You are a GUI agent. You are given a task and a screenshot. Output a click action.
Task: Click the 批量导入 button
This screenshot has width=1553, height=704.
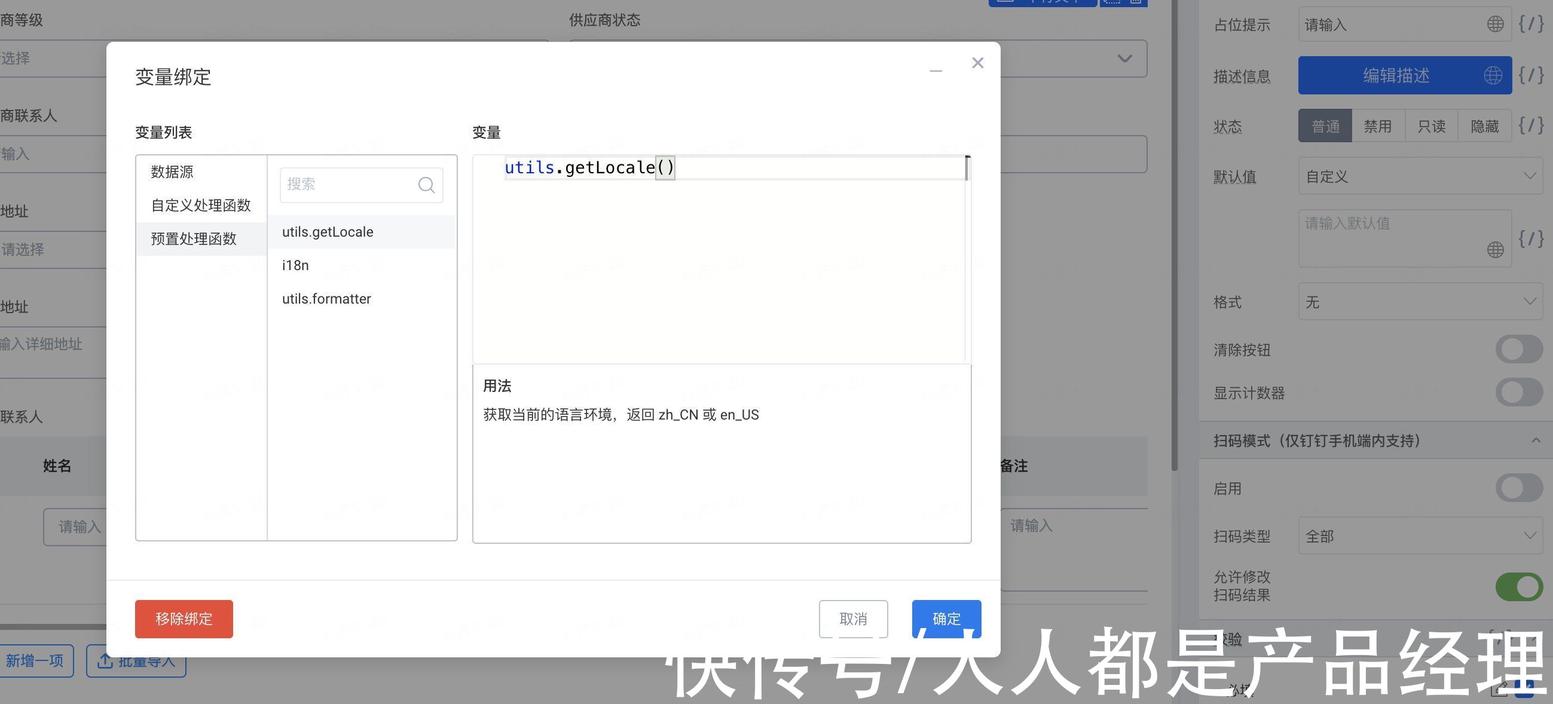[x=136, y=660]
